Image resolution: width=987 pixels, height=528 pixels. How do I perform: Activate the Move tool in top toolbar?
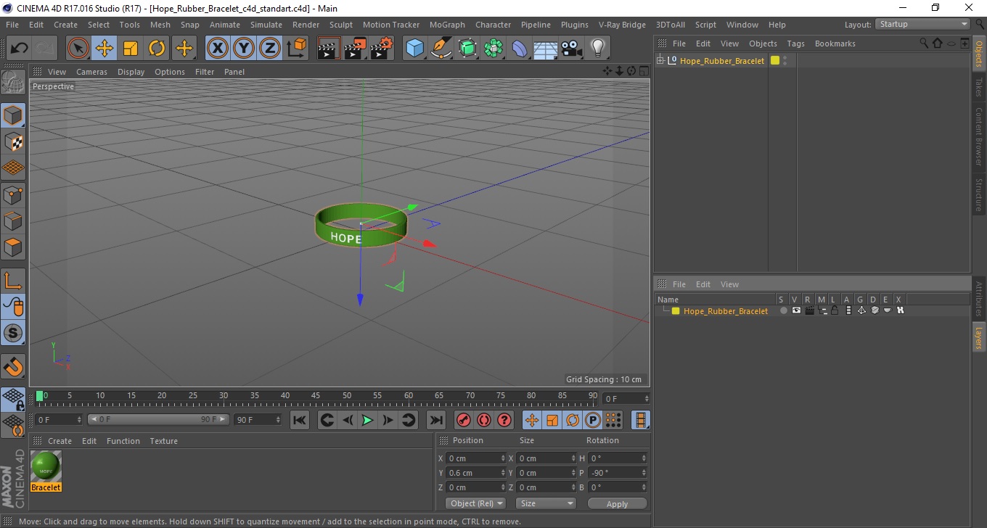tap(105, 49)
